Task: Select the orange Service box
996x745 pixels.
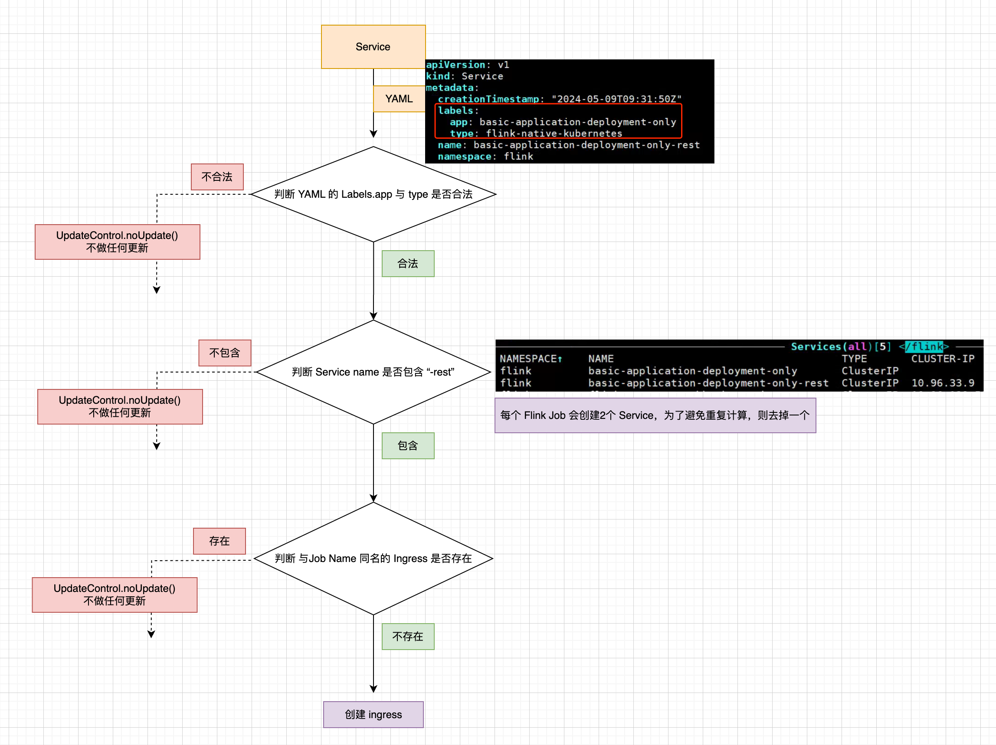Action: point(373,47)
